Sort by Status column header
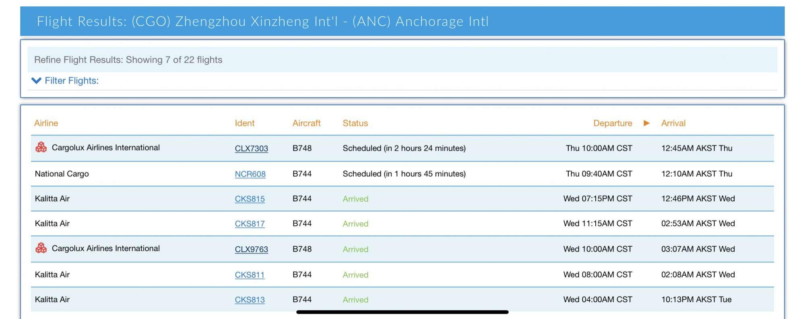Image resolution: width=805 pixels, height=319 pixels. click(x=355, y=123)
